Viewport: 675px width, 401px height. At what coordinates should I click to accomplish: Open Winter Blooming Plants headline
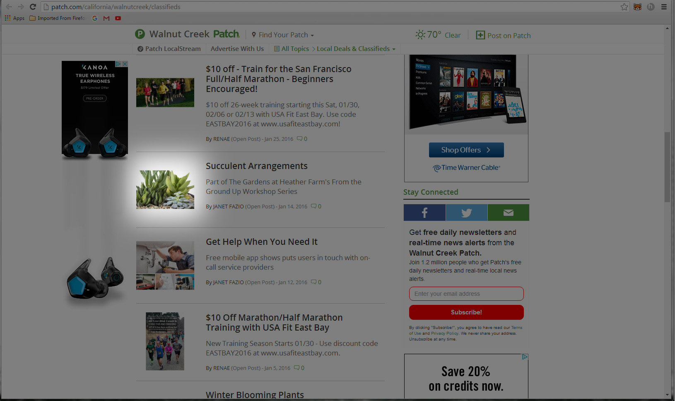coord(255,395)
